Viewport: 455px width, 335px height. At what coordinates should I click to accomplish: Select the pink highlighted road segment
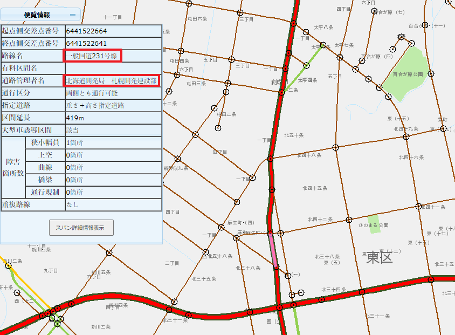click(273, 250)
